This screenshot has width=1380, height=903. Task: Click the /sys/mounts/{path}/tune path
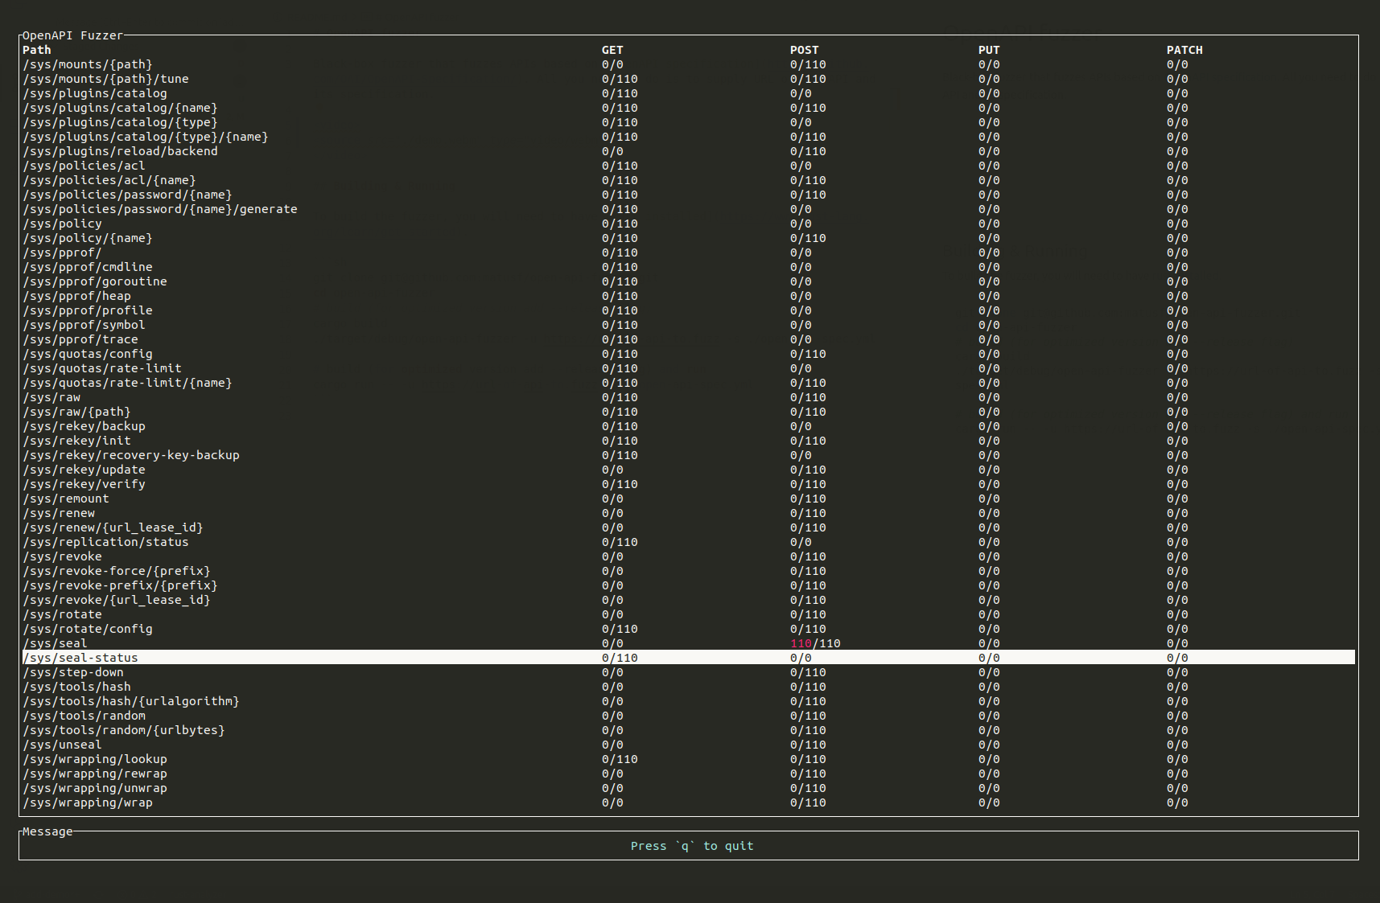point(105,79)
